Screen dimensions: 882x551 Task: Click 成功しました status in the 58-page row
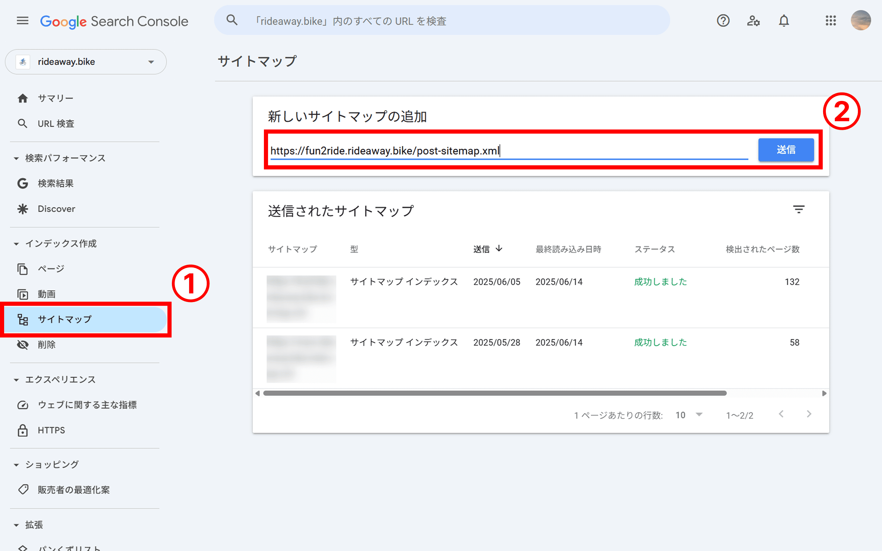660,343
